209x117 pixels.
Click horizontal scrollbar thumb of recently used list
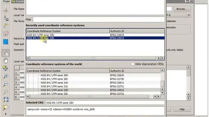[93, 58]
